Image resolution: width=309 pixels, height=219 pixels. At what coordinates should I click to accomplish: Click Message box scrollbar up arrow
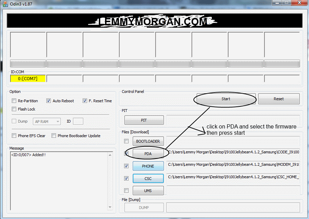point(110,155)
